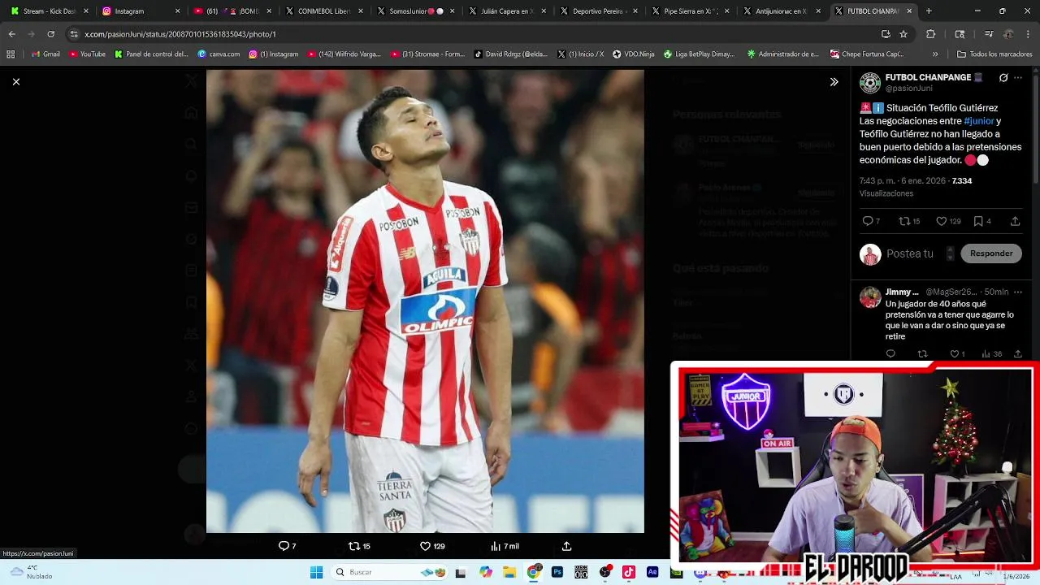Image resolution: width=1040 pixels, height=585 pixels.
Task: Repost Jimmy's comment icon
Action: click(922, 354)
